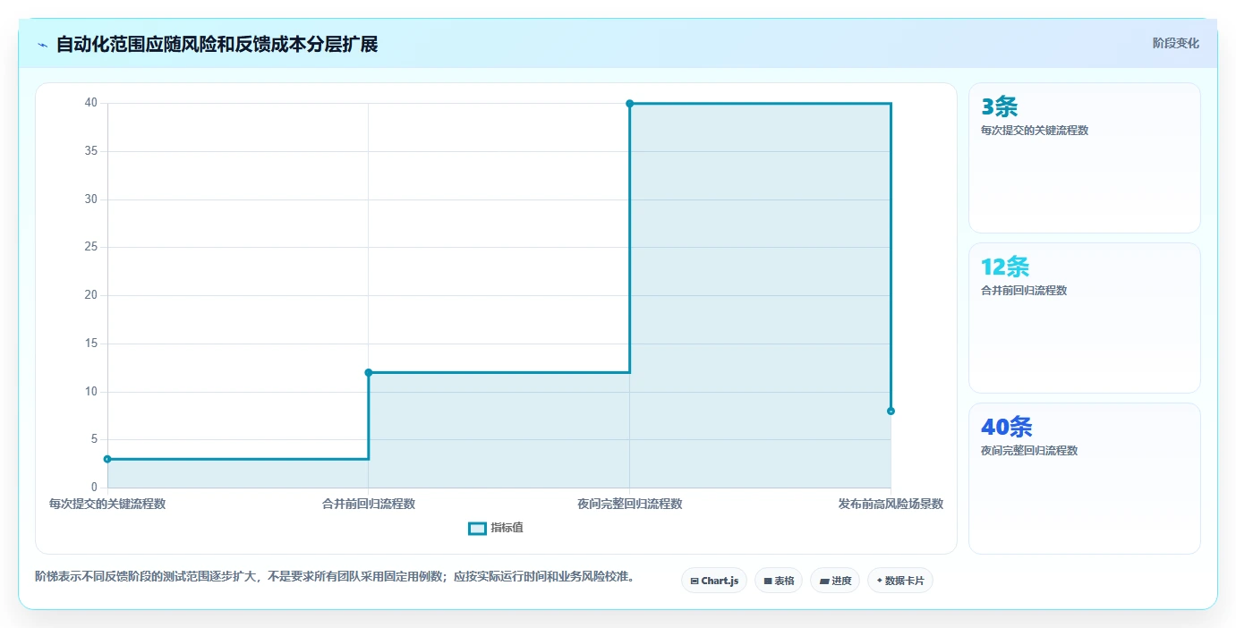Click the 阶段变化 label in the header
Viewport: 1236px width, 628px height.
(1175, 44)
